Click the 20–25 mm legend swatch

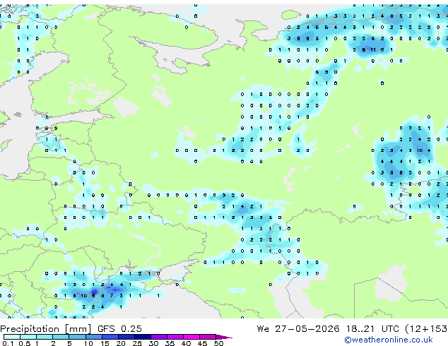pyautogui.click(x=126, y=337)
